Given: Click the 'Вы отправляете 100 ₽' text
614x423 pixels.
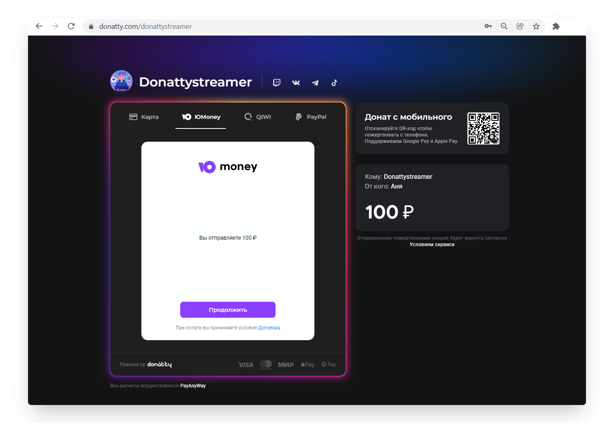Looking at the screenshot, I should point(228,238).
